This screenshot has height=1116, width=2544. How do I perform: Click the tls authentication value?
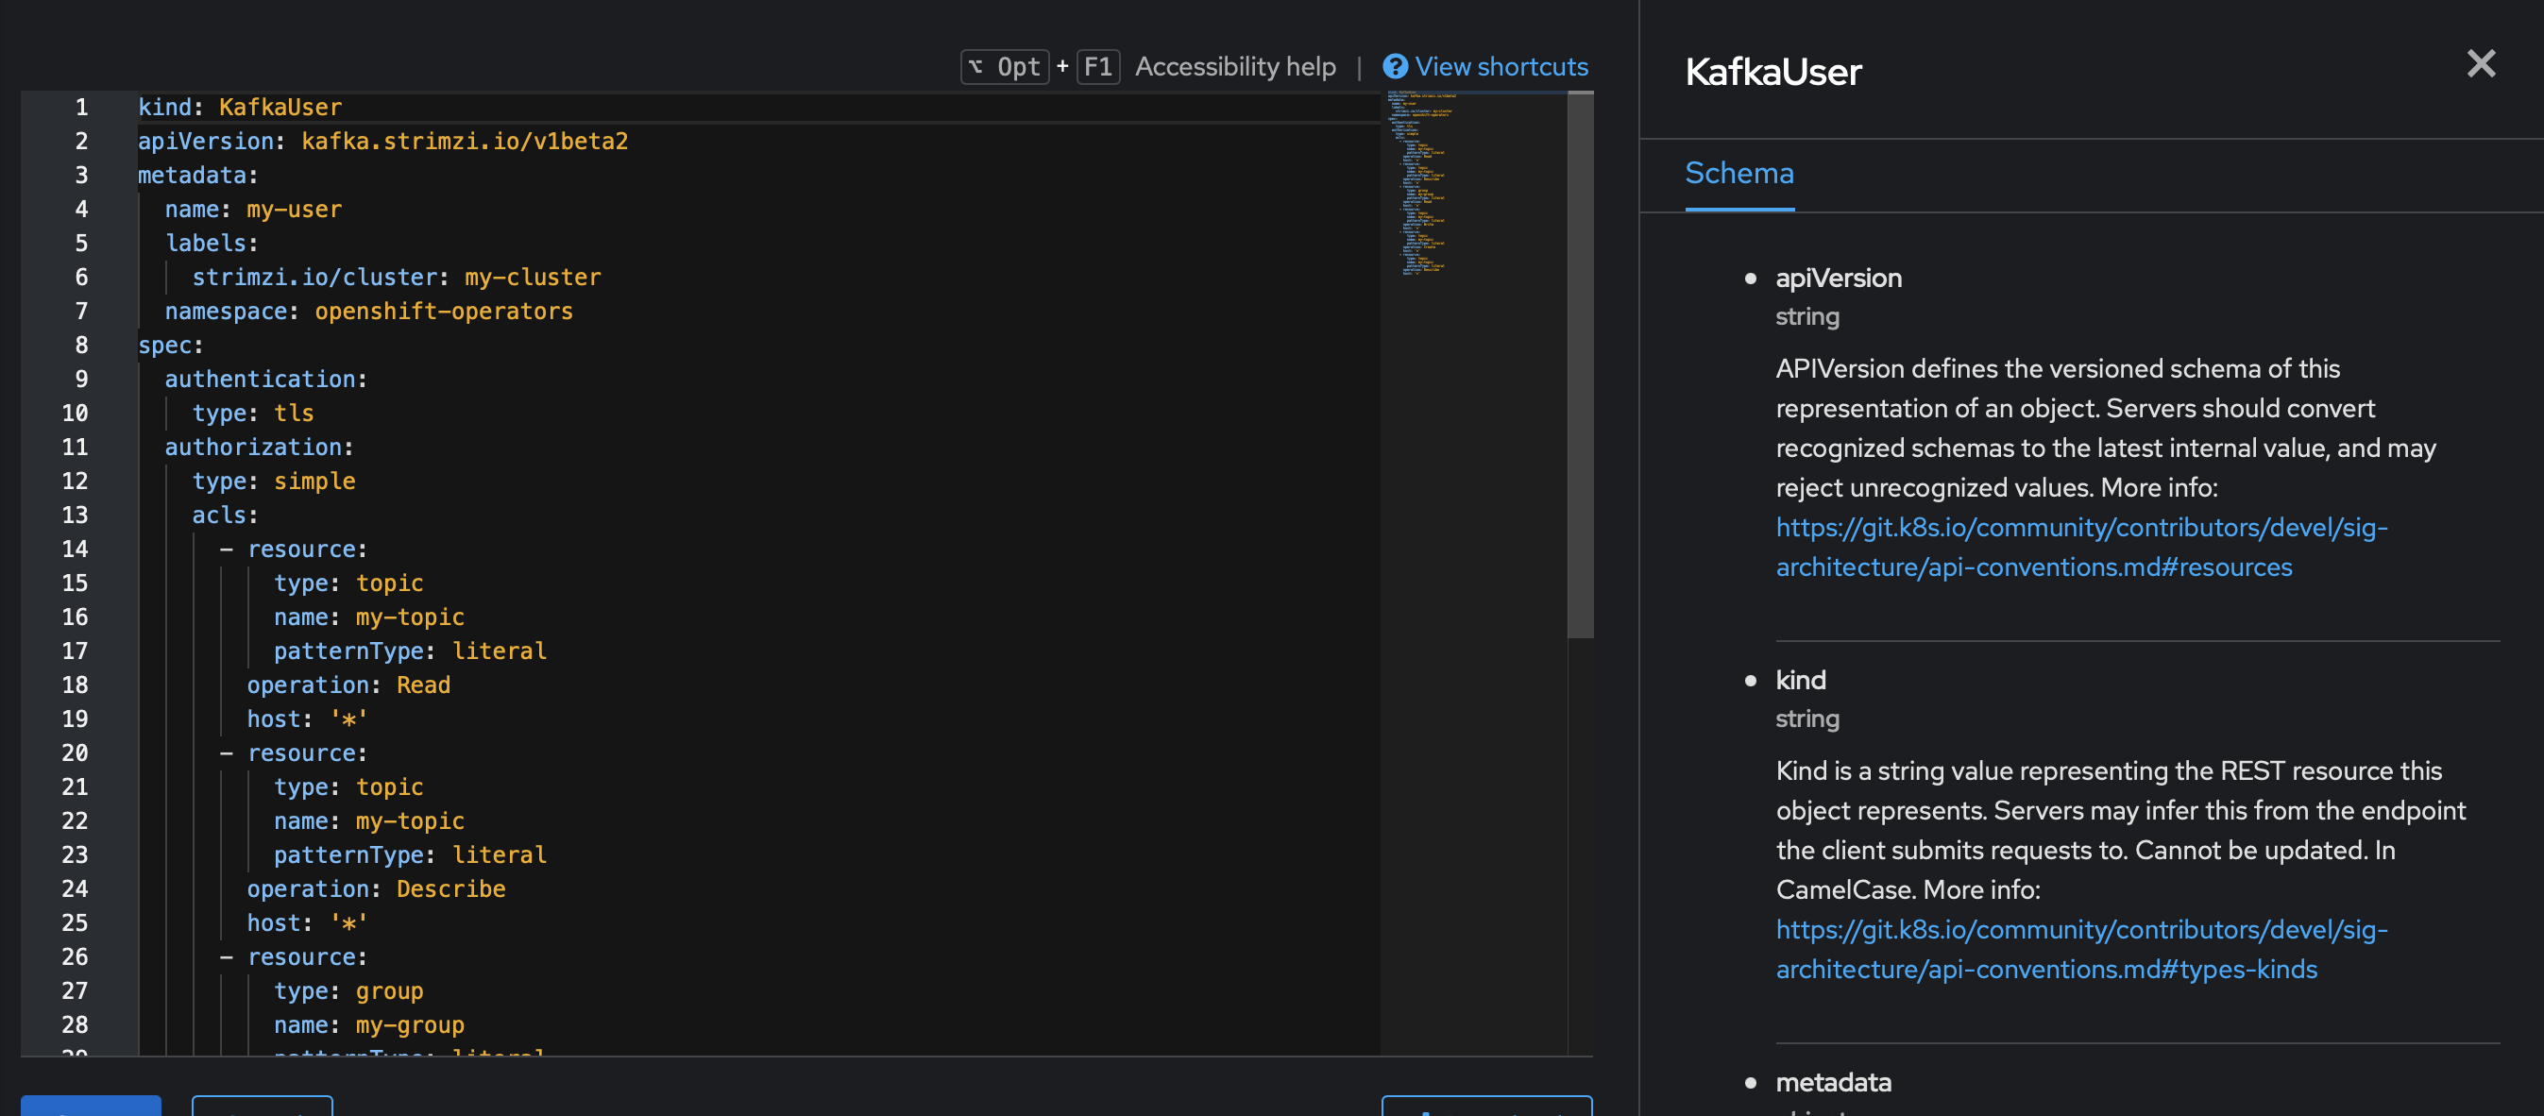294,413
